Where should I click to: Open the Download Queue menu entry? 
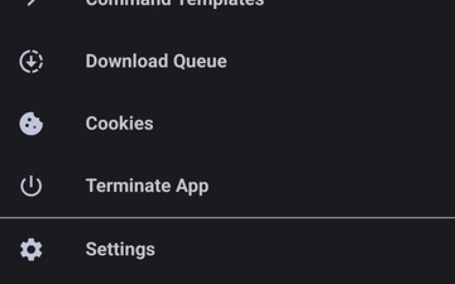pos(156,61)
